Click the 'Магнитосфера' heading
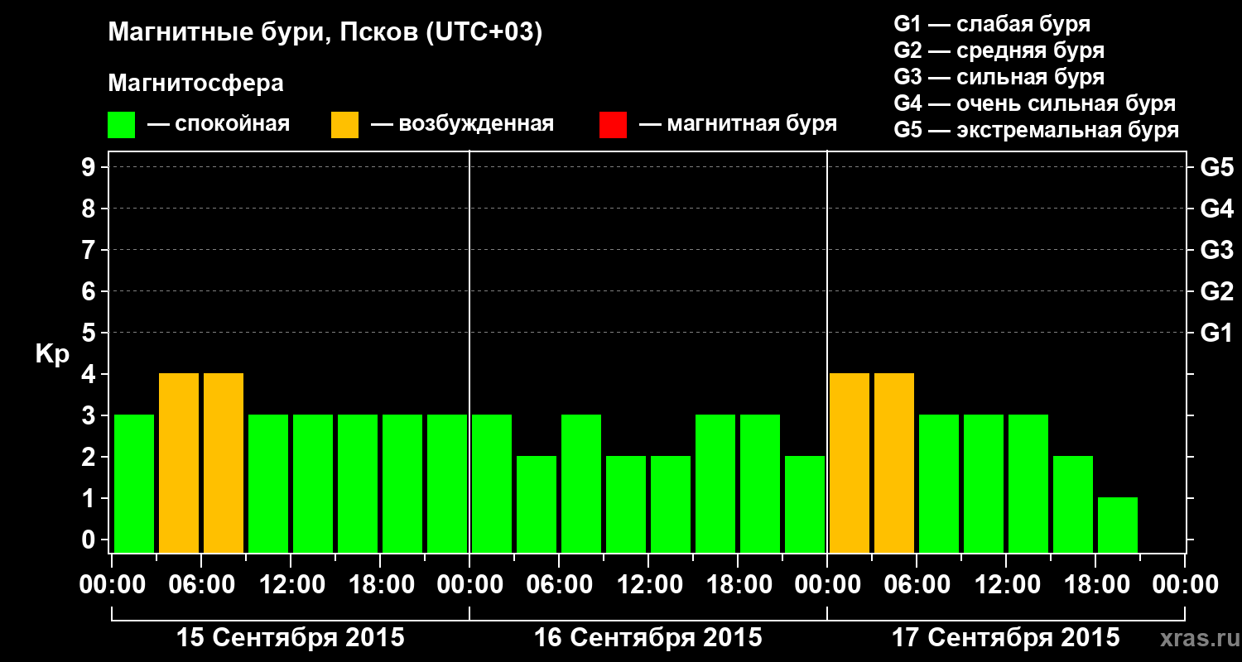Image resolution: width=1242 pixels, height=662 pixels. click(x=196, y=84)
